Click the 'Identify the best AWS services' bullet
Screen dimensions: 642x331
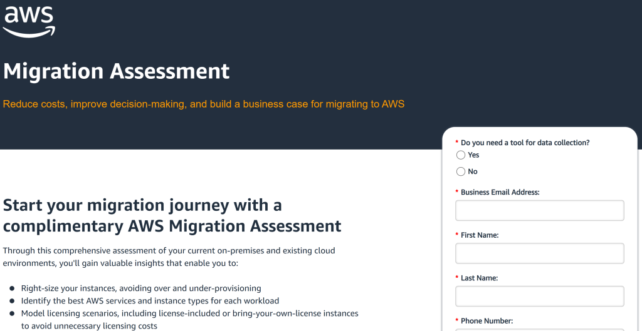click(150, 301)
